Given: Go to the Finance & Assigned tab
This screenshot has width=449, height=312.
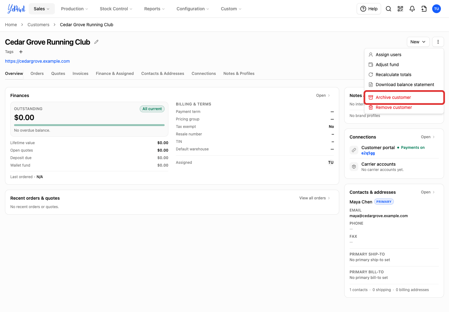Looking at the screenshot, I should tap(115, 74).
